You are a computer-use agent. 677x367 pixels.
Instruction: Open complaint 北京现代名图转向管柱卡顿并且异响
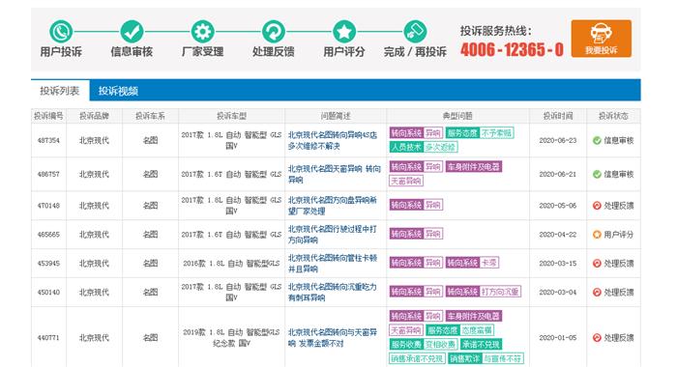point(333,264)
